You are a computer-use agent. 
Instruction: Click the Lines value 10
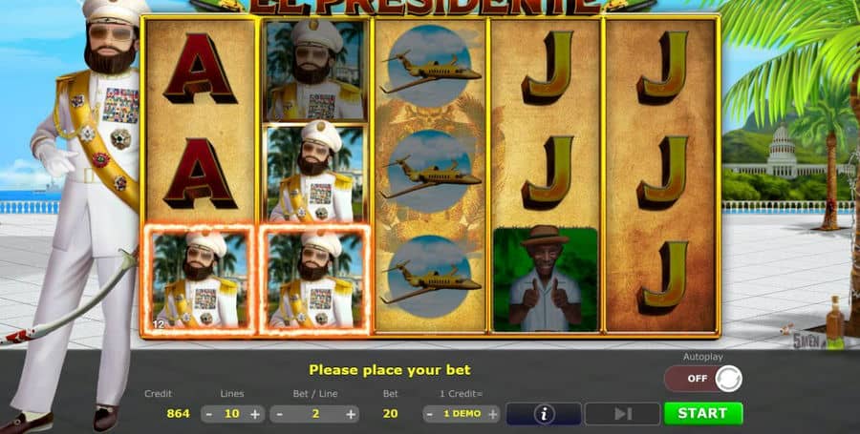coord(232,414)
